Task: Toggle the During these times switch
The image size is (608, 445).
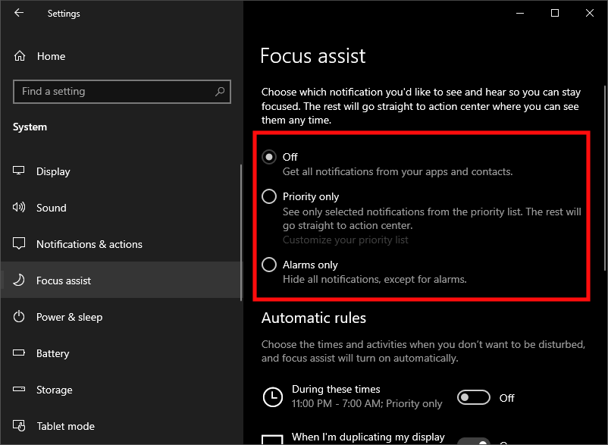Action: (x=473, y=397)
